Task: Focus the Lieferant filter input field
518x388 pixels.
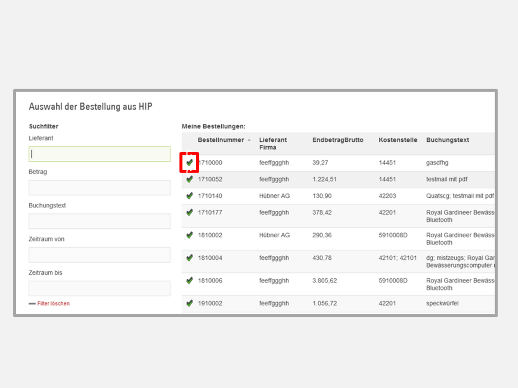Action: tap(100, 154)
